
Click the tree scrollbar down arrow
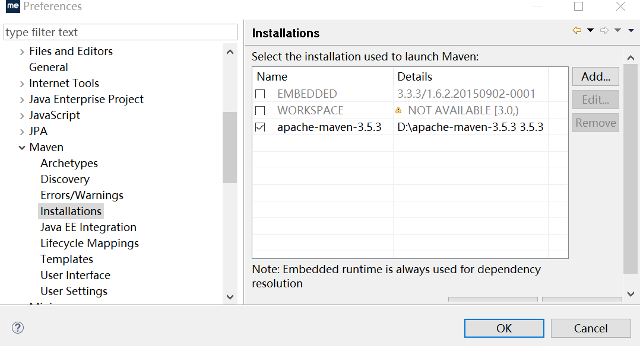[x=230, y=297]
